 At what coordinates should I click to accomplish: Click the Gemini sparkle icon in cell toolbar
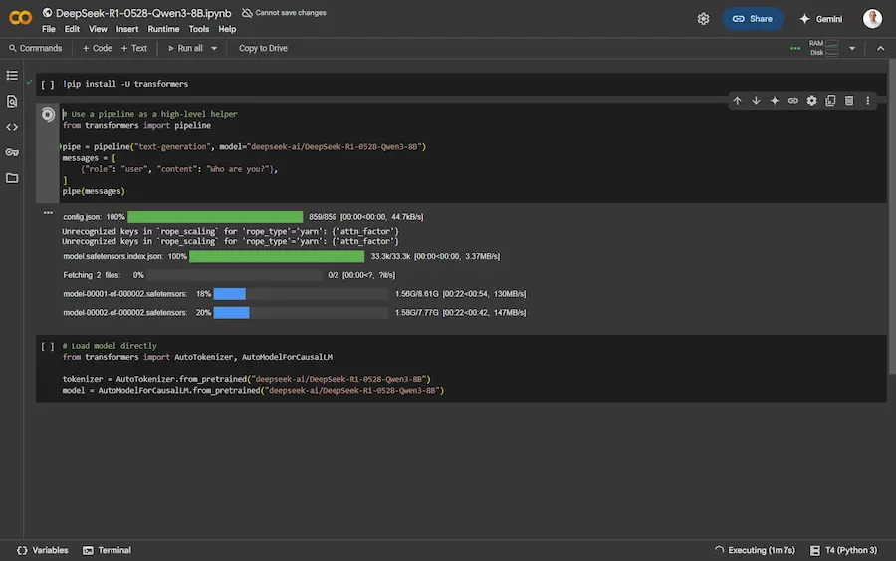[775, 101]
